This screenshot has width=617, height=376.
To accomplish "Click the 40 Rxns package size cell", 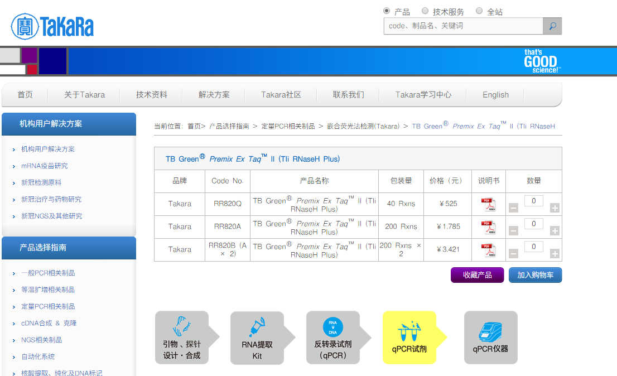I will [x=401, y=204].
